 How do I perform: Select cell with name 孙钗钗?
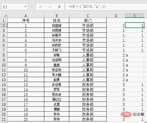(57, 45)
